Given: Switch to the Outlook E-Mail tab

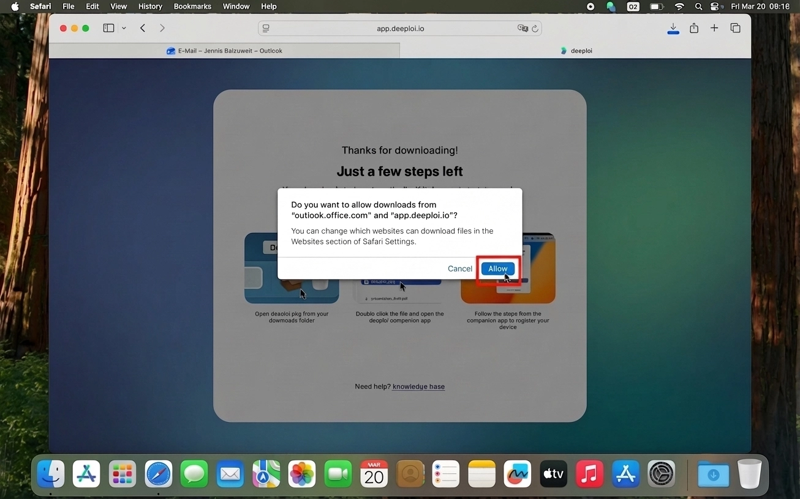Looking at the screenshot, I should 225,51.
